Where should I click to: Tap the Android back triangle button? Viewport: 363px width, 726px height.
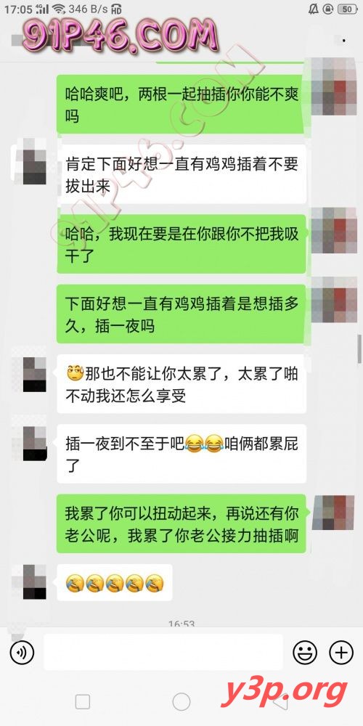pos(280,702)
